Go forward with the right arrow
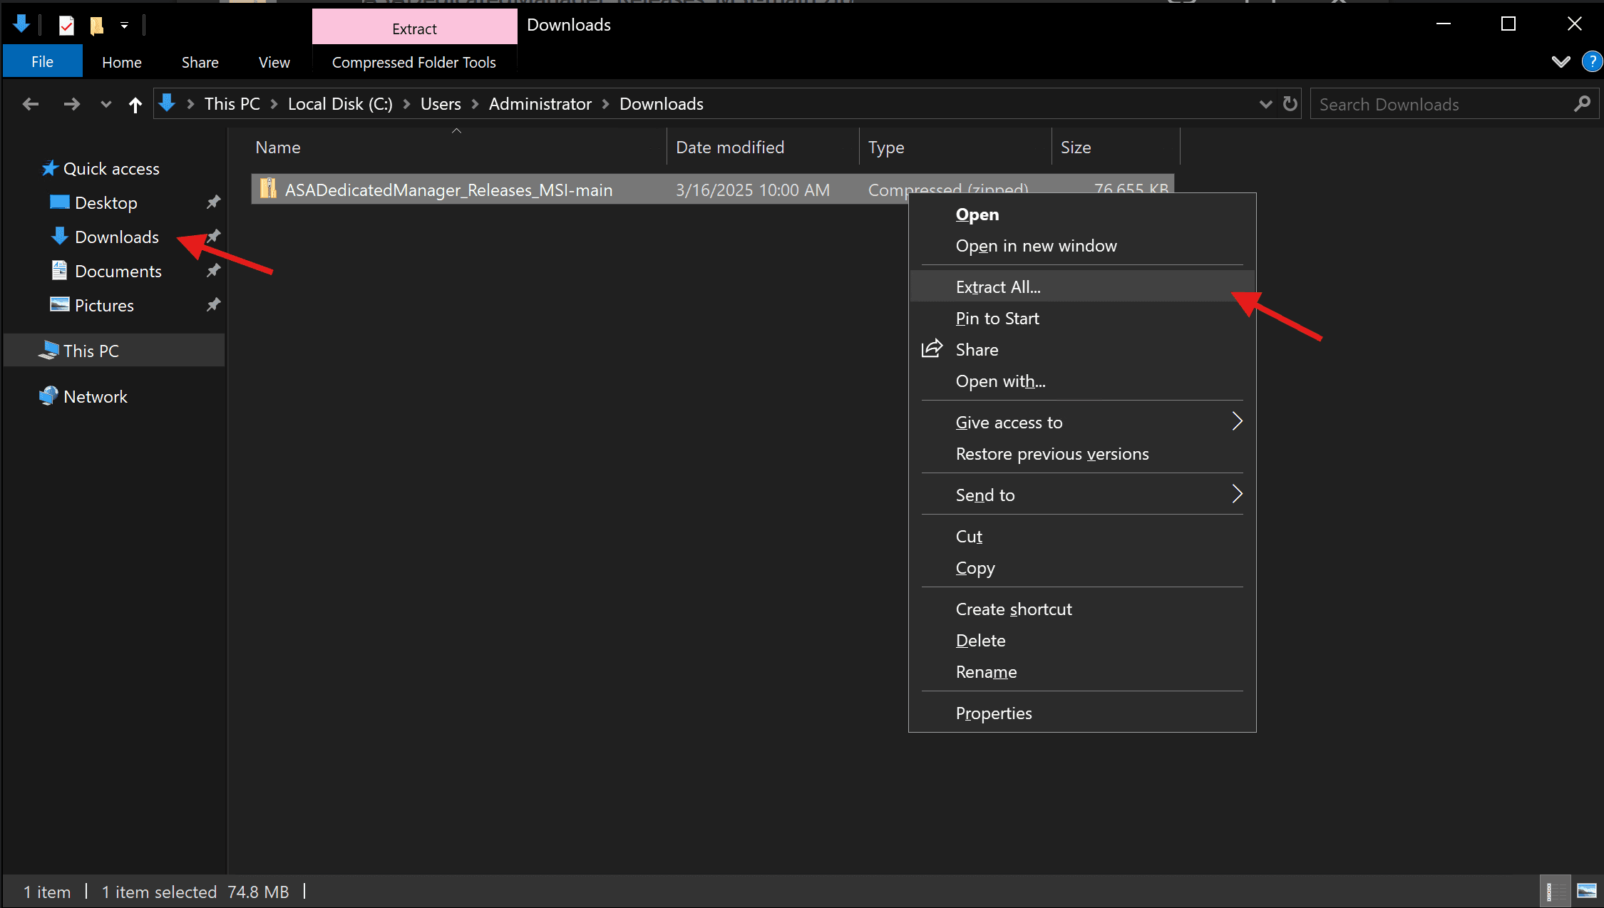The image size is (1604, 908). 72,104
